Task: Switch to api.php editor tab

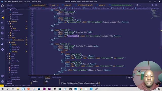Action: pyautogui.click(x=101, y=5)
